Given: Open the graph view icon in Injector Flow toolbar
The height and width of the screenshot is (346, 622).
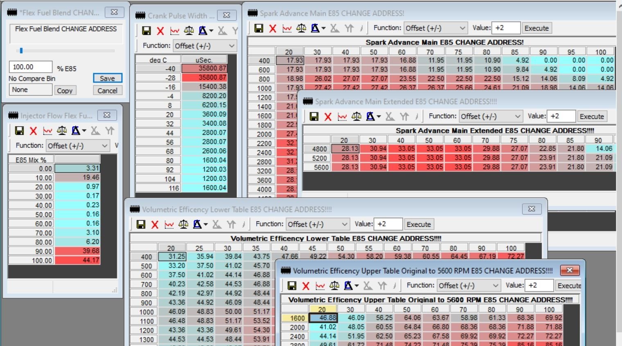Looking at the screenshot, I should pos(47,131).
